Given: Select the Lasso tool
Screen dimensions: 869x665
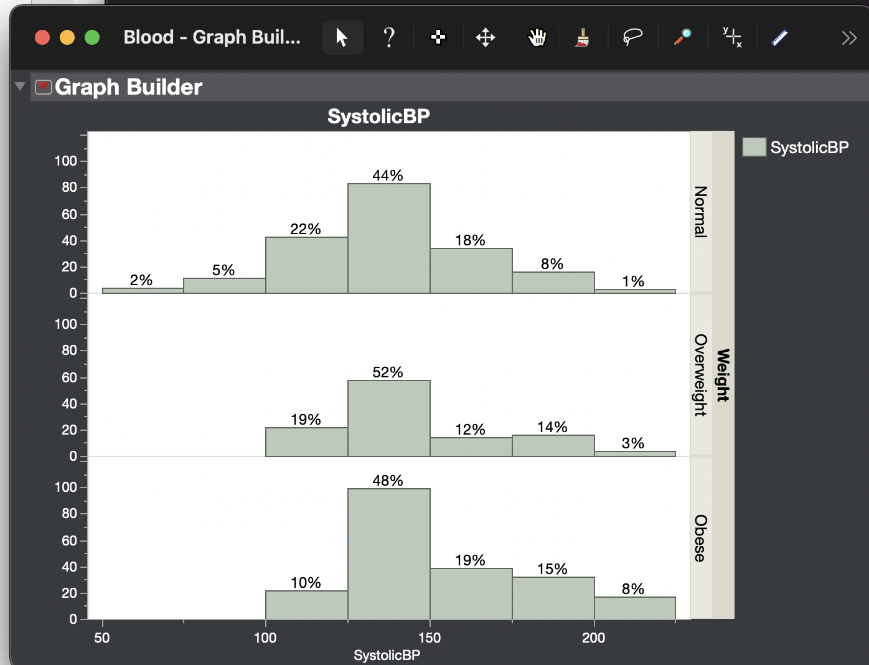Looking at the screenshot, I should point(632,37).
